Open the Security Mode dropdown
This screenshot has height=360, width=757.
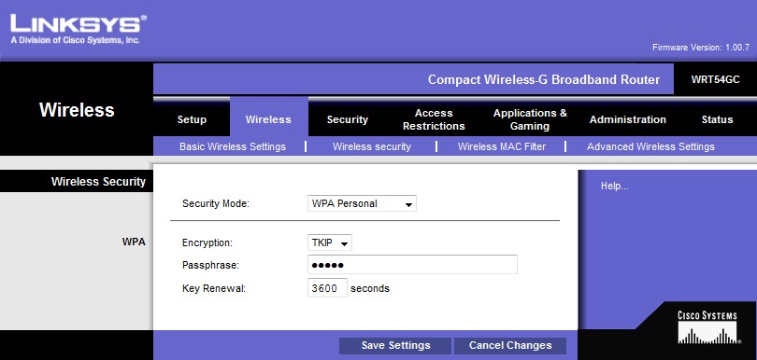point(362,203)
